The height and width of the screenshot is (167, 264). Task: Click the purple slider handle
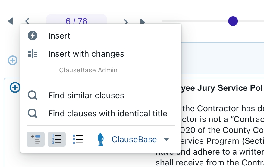[233, 21]
